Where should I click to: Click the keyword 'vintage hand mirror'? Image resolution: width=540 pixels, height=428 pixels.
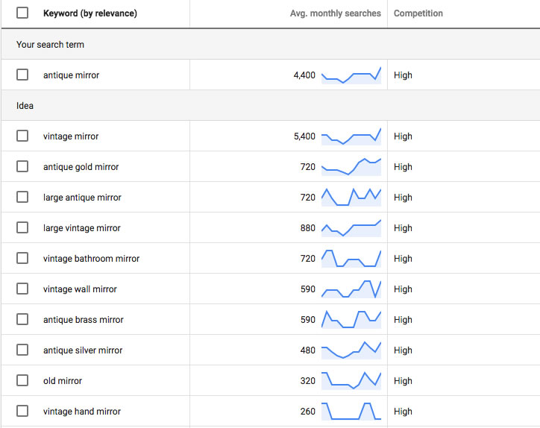pyautogui.click(x=82, y=412)
